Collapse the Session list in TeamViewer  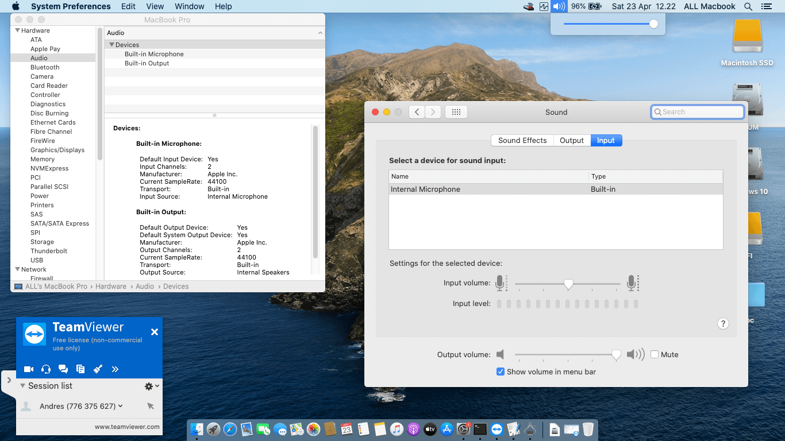click(23, 386)
